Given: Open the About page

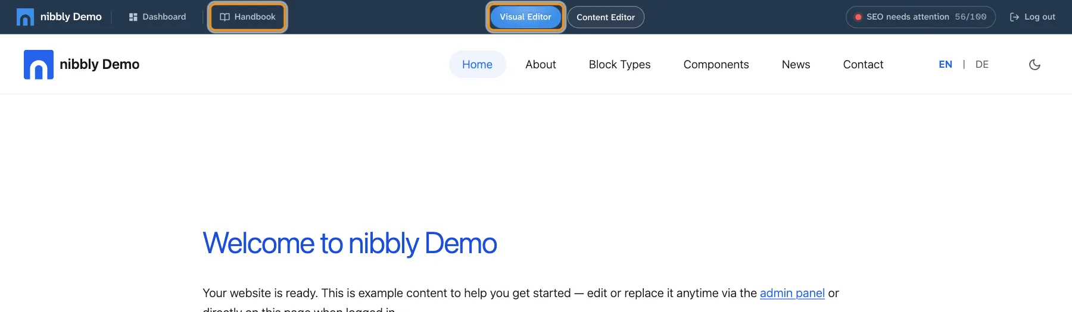Looking at the screenshot, I should [x=541, y=64].
